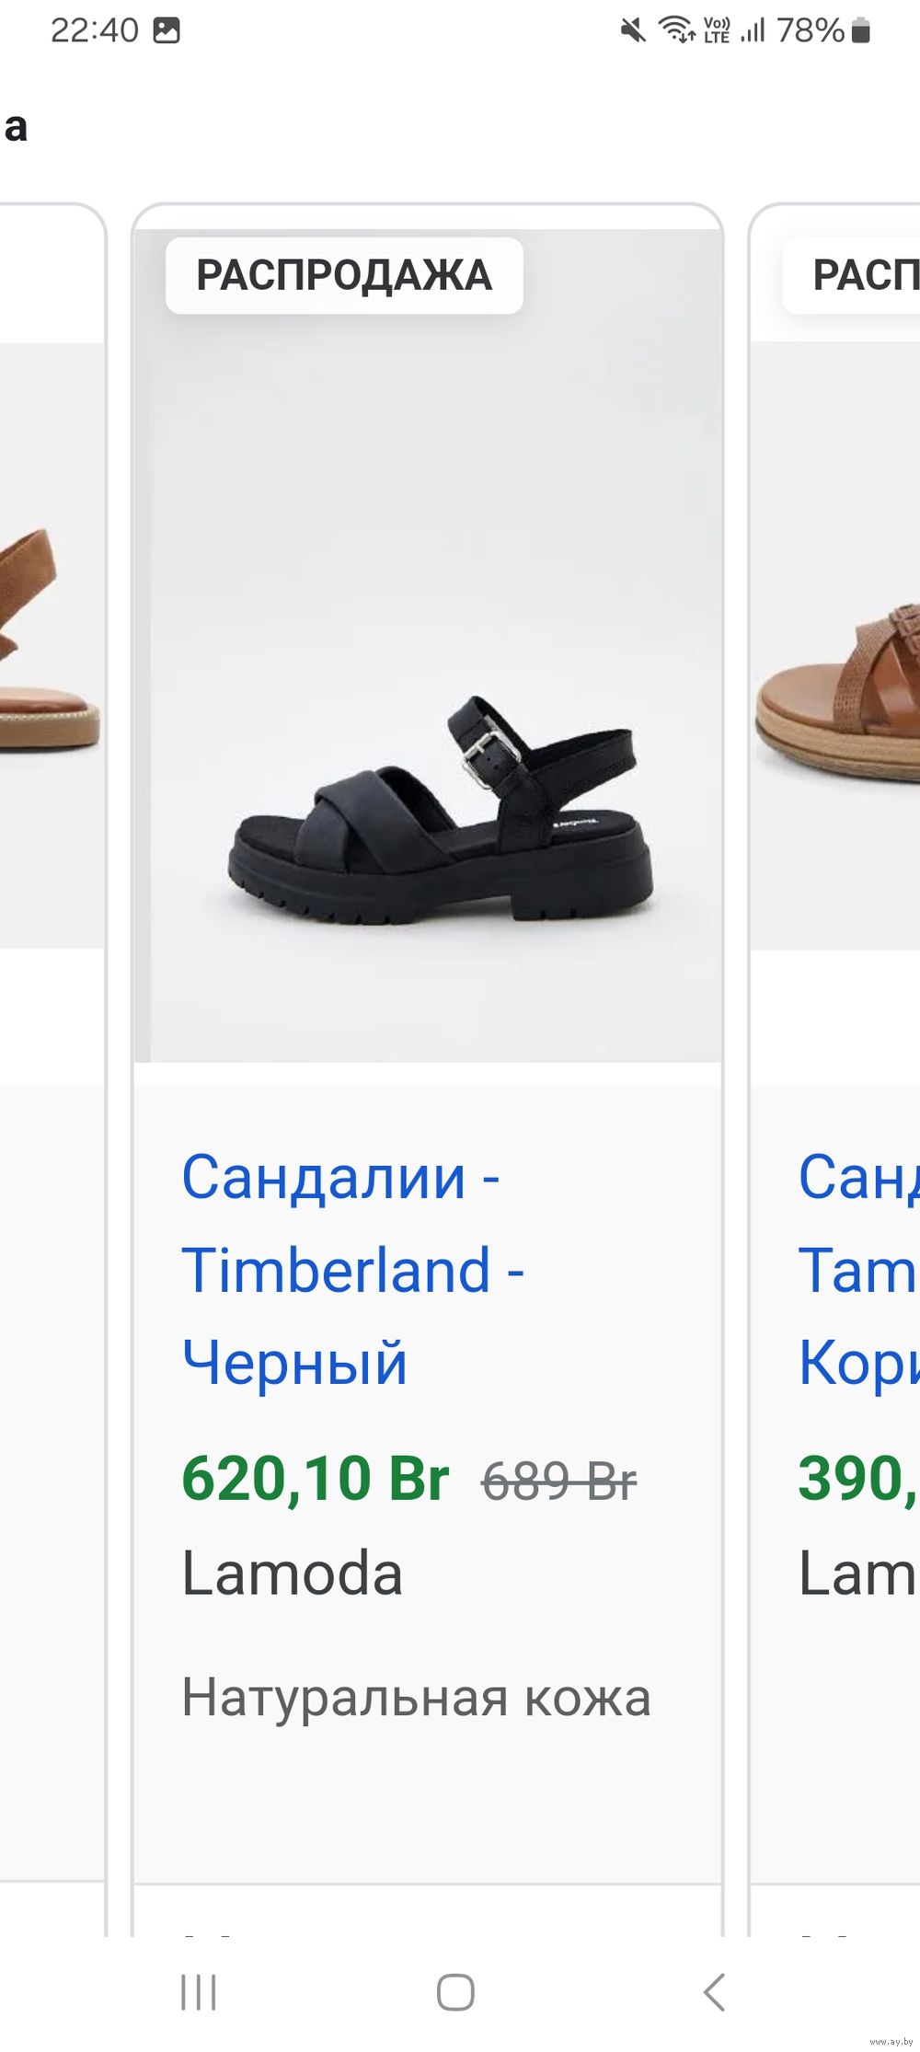
Task: Tap the Wi-Fi status icon
Action: 677,30
